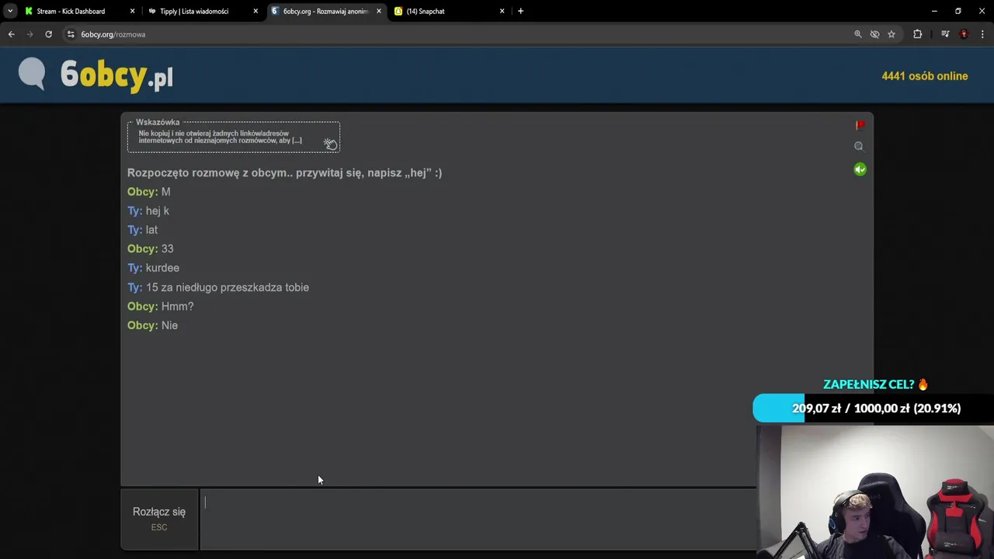Click the message 'kurdee'
Viewport: 994px width, 559px height.
coord(162,268)
